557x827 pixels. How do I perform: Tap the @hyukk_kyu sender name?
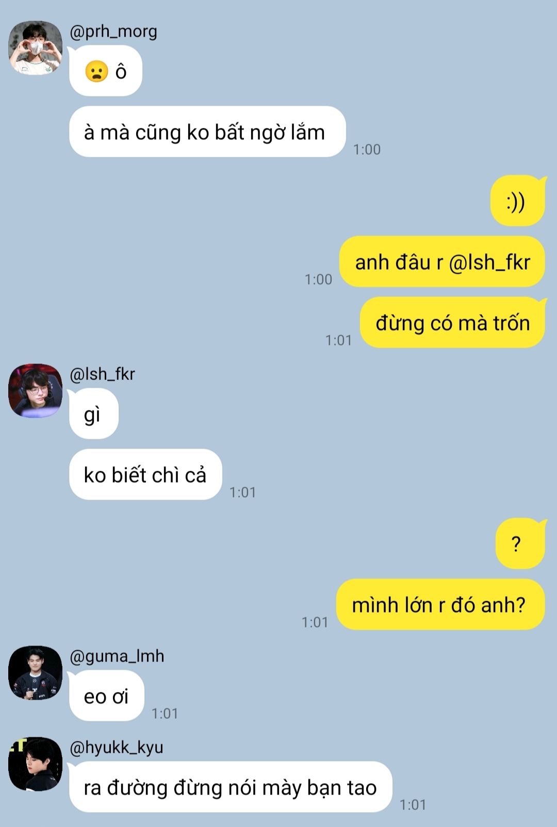click(x=117, y=747)
